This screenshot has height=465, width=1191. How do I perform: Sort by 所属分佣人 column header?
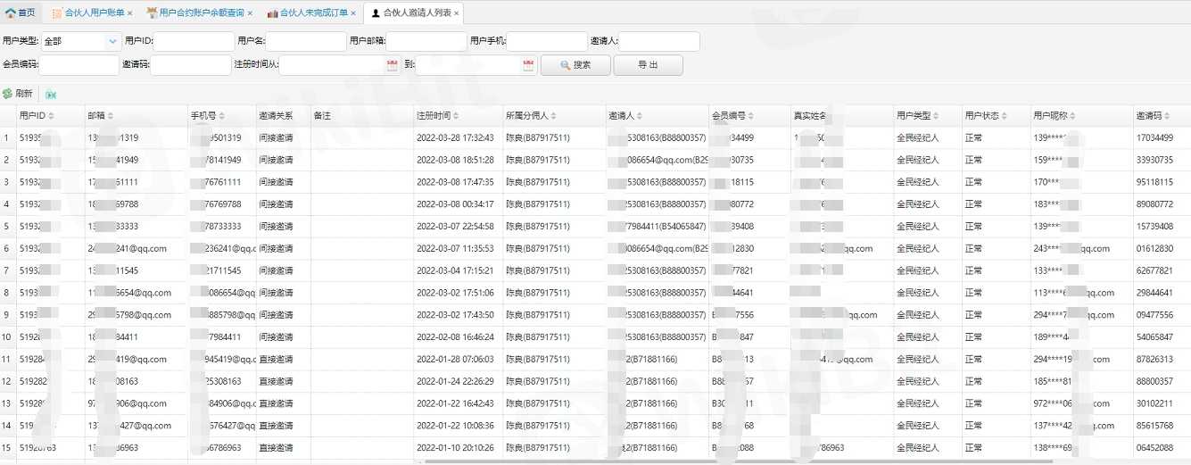coord(530,116)
